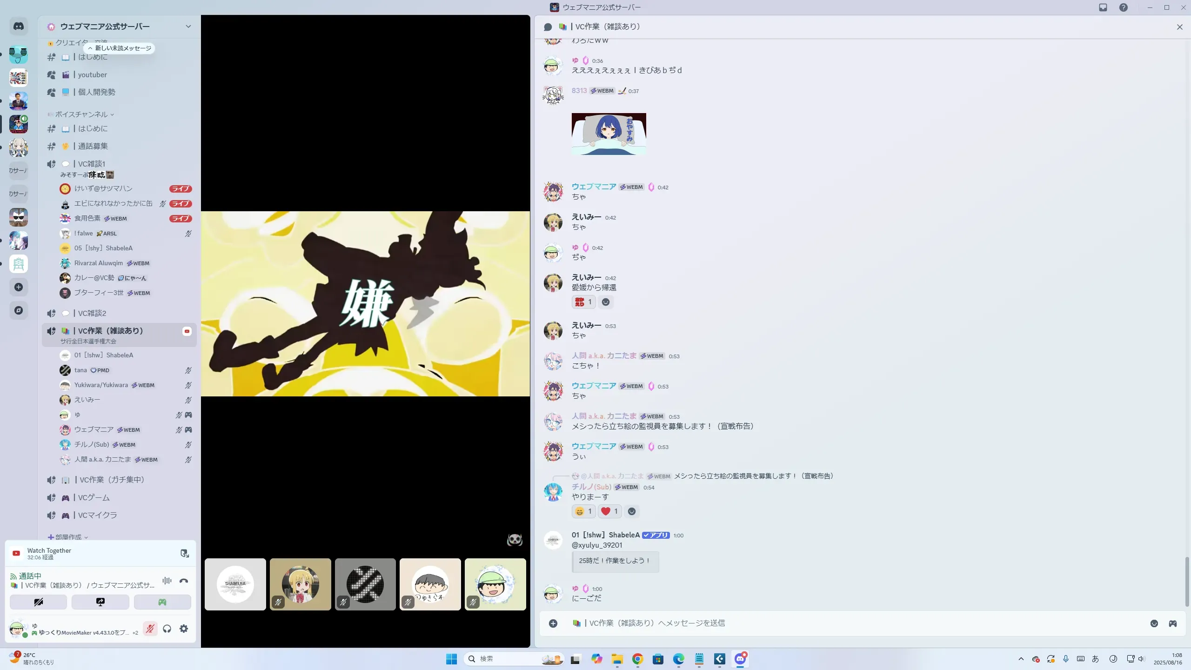Collapse the ボイスチャンネル category
1191x670 pixels.
81,114
